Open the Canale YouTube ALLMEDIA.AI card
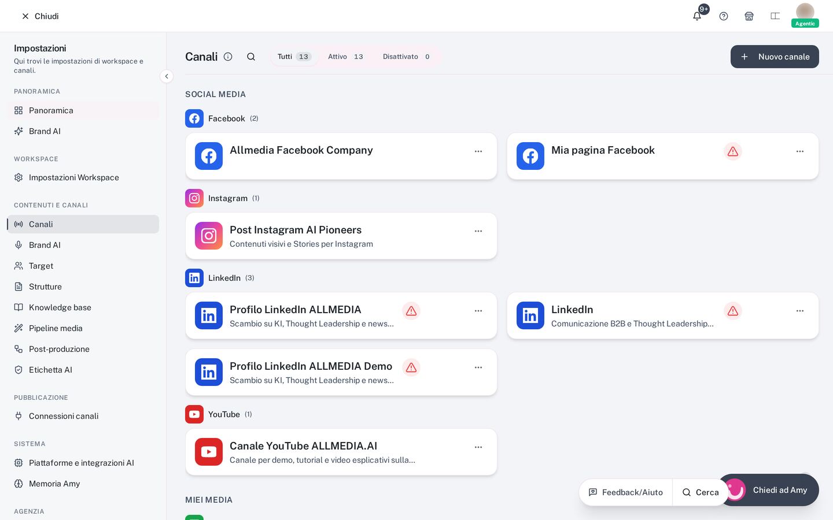 (x=341, y=452)
